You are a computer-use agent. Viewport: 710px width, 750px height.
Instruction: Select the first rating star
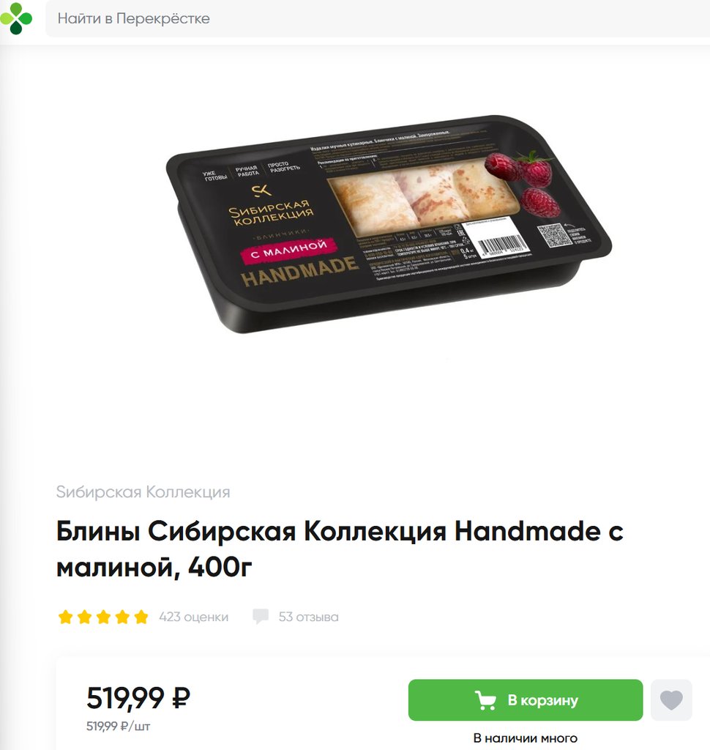point(65,617)
